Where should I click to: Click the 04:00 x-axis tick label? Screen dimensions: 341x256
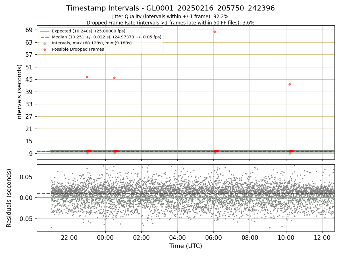click(x=178, y=238)
